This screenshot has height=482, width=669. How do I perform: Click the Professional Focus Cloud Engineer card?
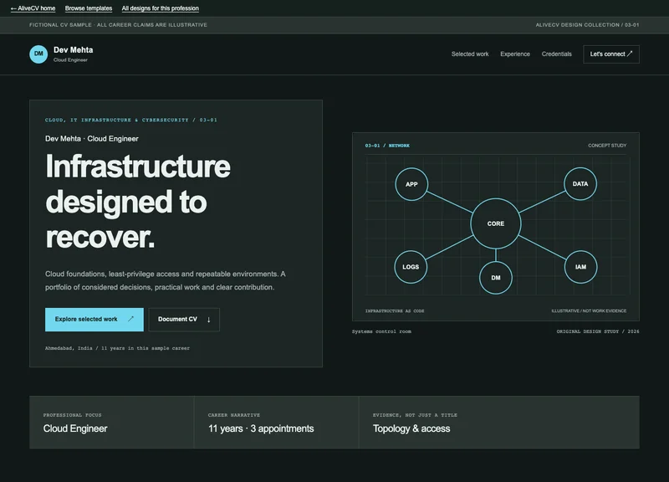(112, 423)
